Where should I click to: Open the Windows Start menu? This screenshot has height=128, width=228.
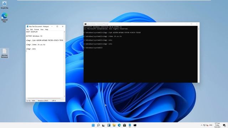tap(93, 125)
